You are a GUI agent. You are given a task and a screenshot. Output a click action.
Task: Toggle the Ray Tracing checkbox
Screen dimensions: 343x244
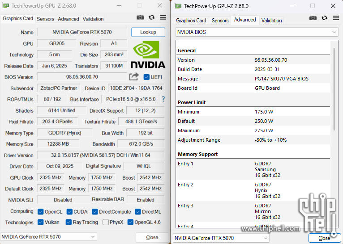(x=69, y=222)
